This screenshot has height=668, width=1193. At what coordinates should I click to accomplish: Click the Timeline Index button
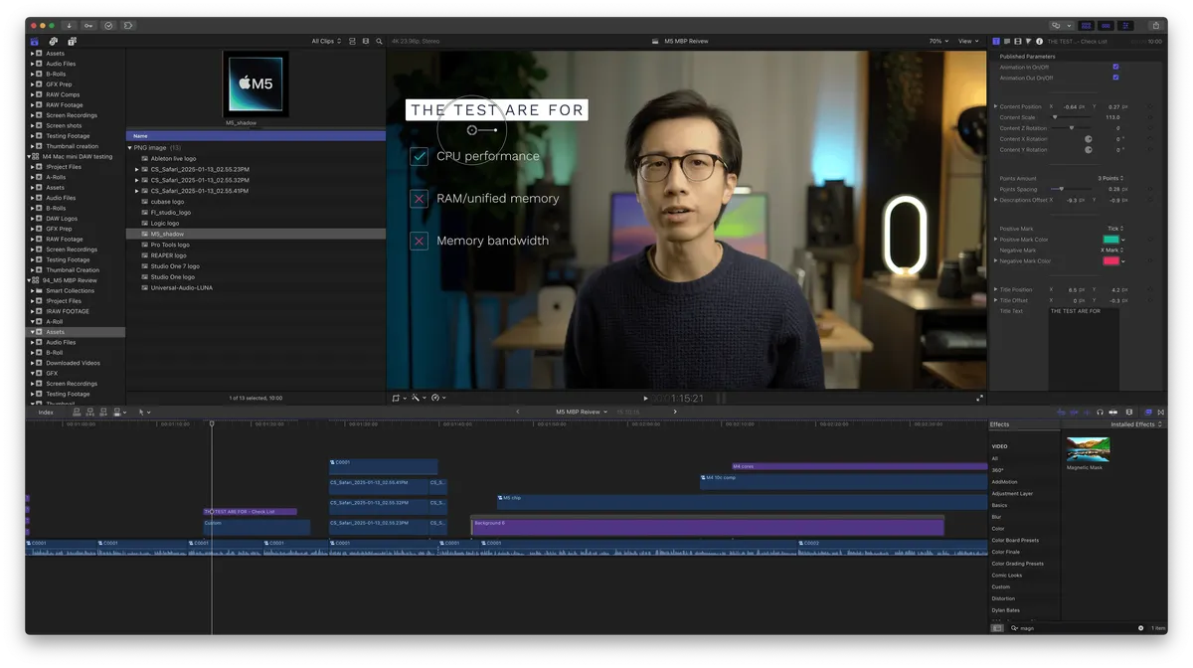[x=47, y=411]
